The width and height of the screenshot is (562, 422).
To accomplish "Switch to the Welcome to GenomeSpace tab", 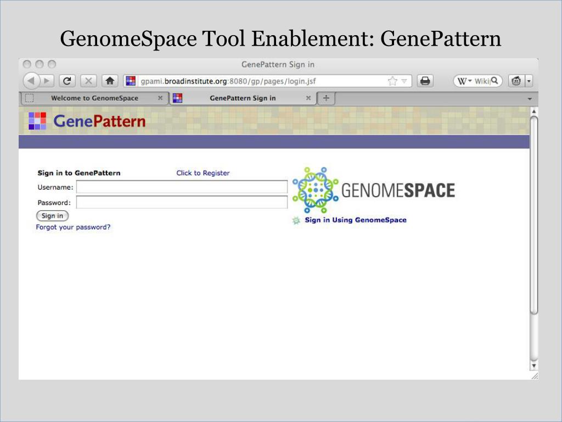I will pyautogui.click(x=94, y=98).
